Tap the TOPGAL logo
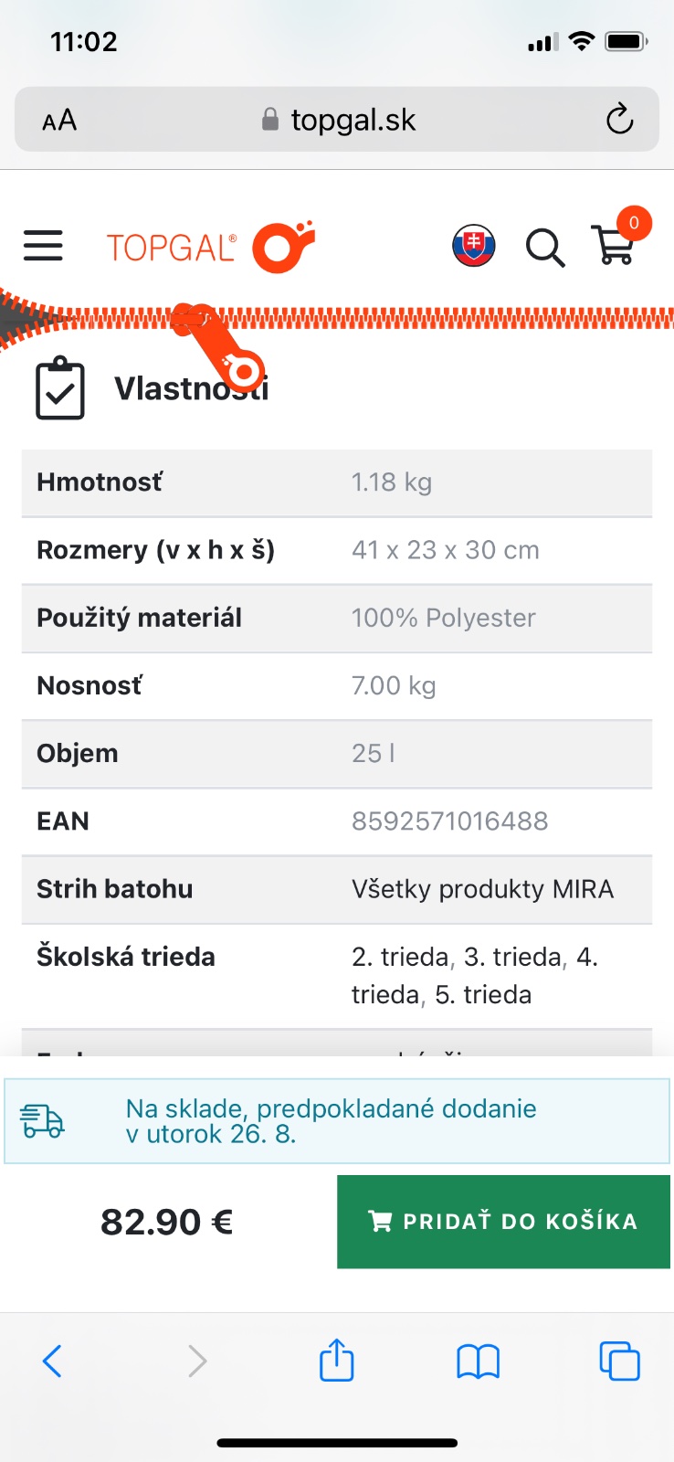The width and height of the screenshot is (674, 1462). [x=211, y=247]
